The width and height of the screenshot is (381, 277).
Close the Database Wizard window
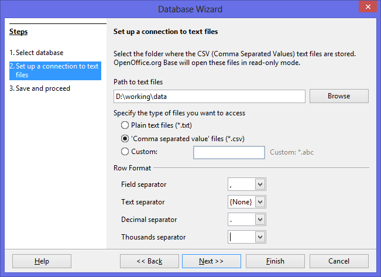click(366, 9)
